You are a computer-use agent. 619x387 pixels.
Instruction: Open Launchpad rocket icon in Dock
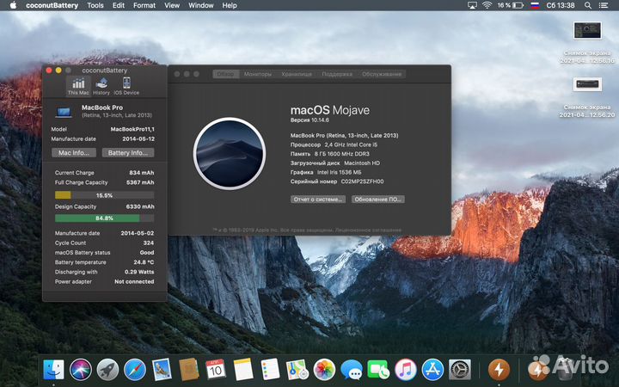pos(107,370)
